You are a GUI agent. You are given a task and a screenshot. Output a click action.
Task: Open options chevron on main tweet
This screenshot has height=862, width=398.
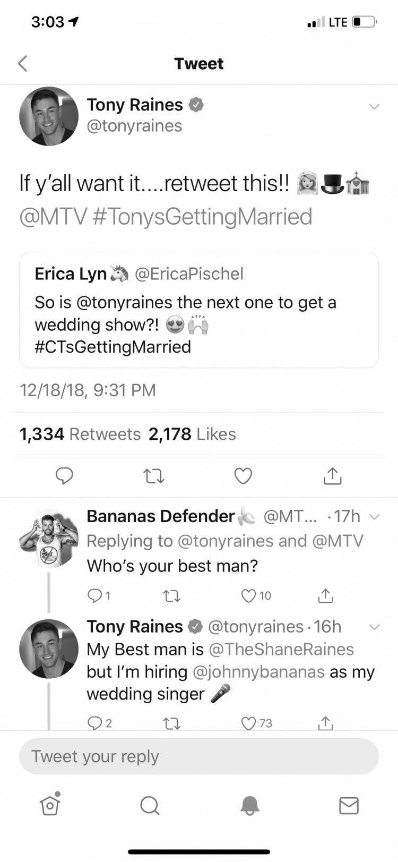click(x=374, y=106)
